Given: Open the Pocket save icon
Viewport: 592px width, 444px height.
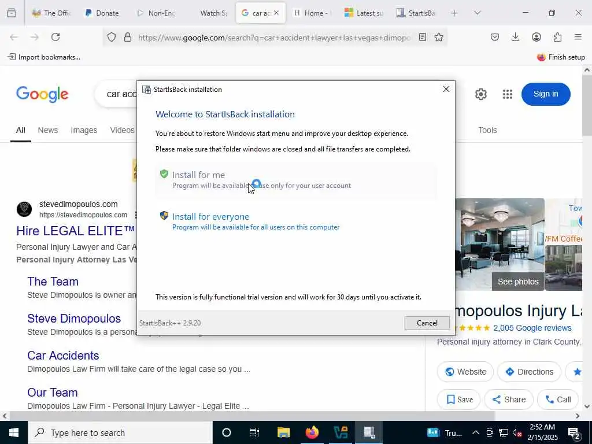Looking at the screenshot, I should point(495,37).
